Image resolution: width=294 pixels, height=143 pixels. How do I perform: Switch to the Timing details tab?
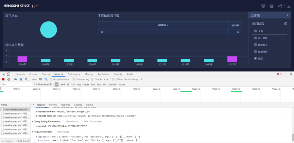pyautogui.click(x=89, y=105)
